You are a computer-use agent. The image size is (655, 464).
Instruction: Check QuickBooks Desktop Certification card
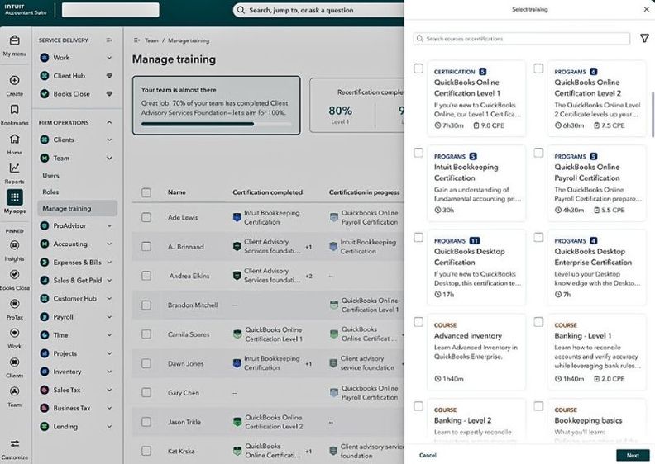[418, 237]
